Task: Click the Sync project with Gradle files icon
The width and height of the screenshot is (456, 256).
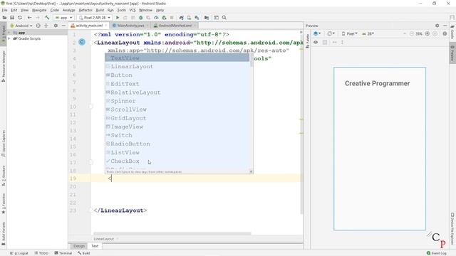Action: 182,18
